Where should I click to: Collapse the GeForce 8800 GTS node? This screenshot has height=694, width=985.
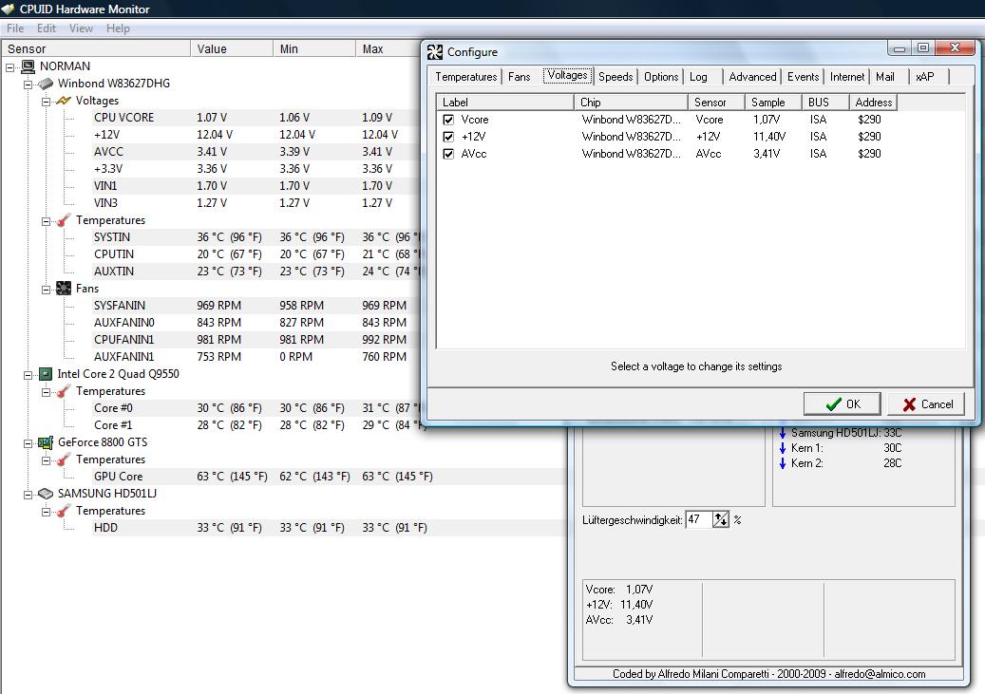click(x=28, y=443)
